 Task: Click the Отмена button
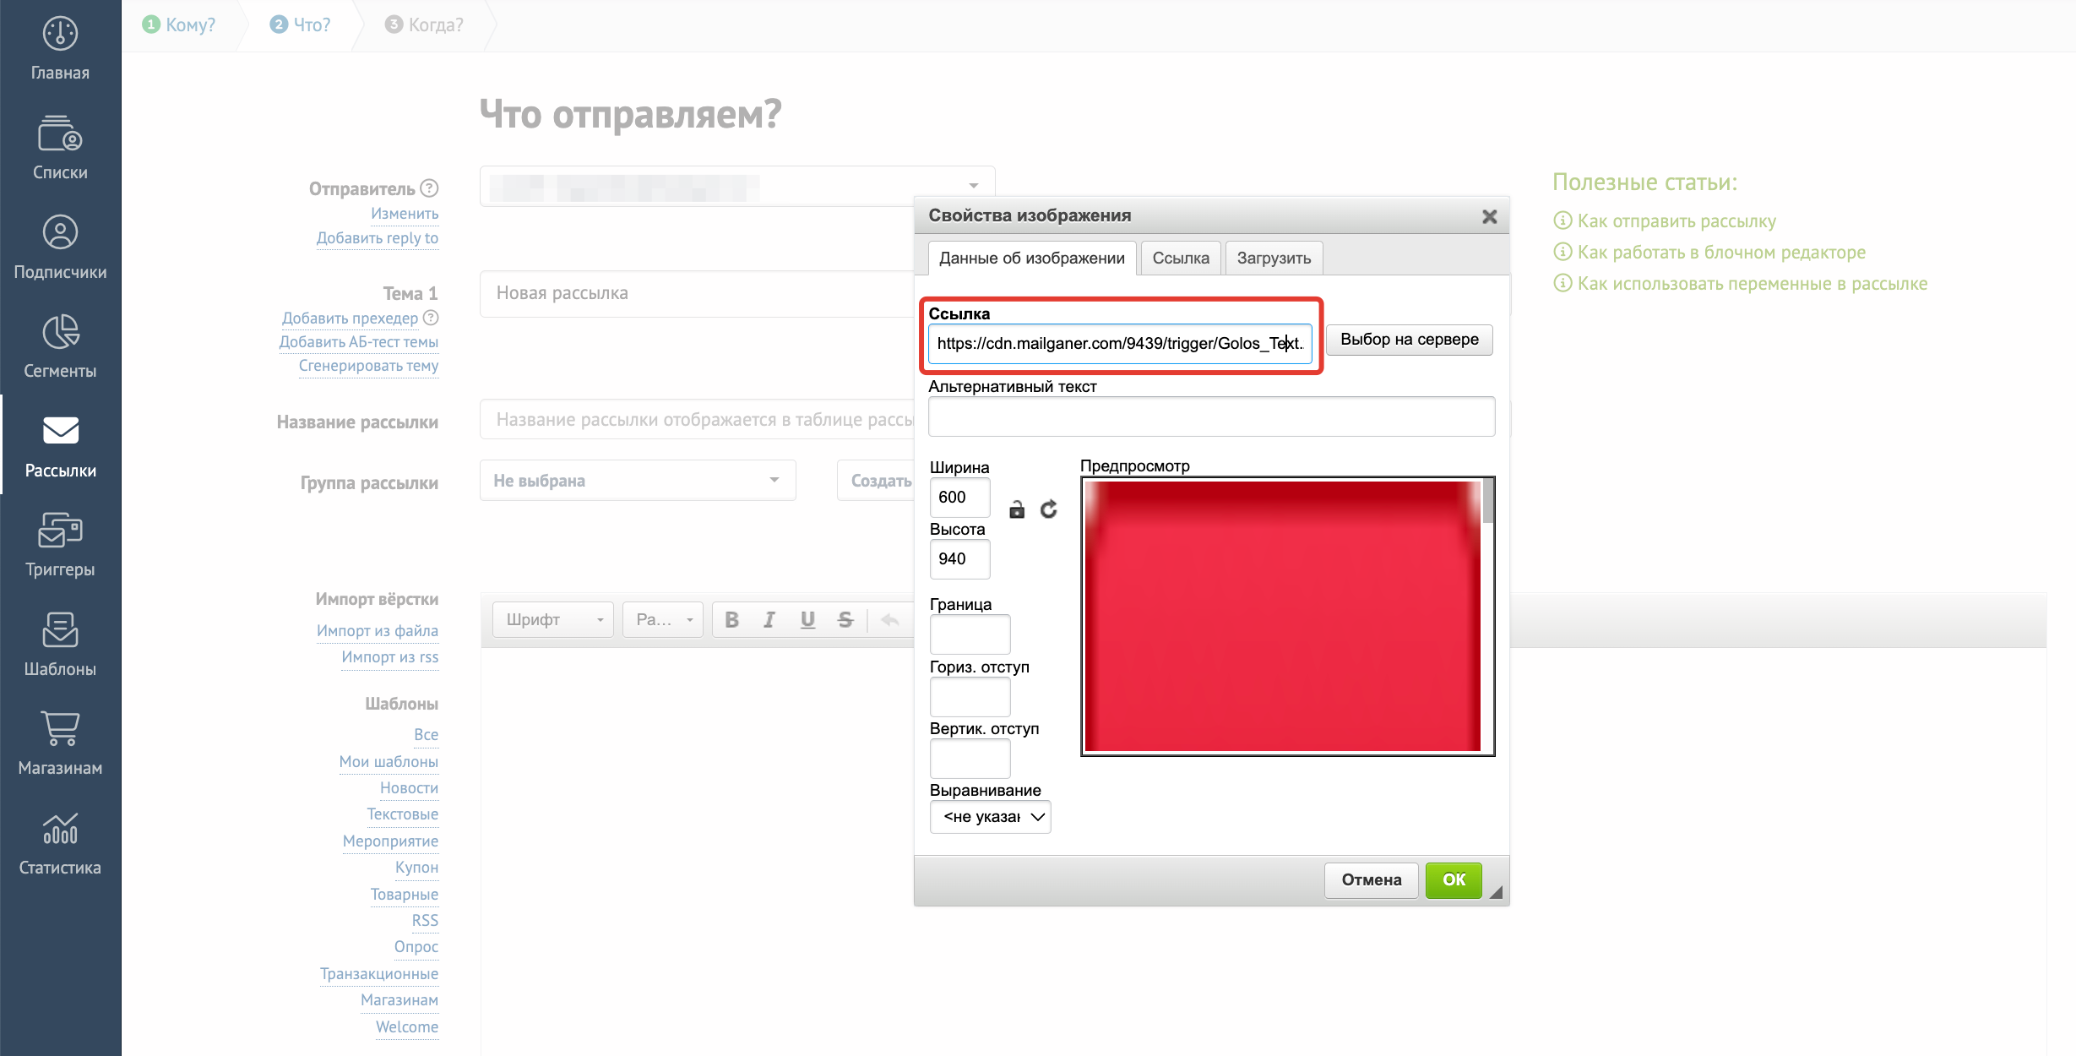1372,880
